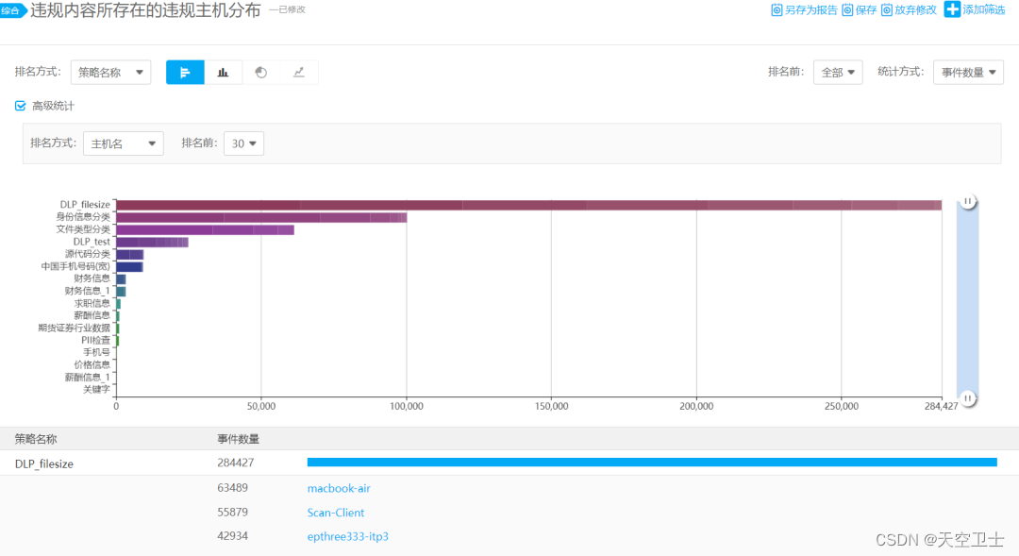This screenshot has height=556, width=1019.
Task: Open the 30 top ranking dropdown
Action: [243, 143]
